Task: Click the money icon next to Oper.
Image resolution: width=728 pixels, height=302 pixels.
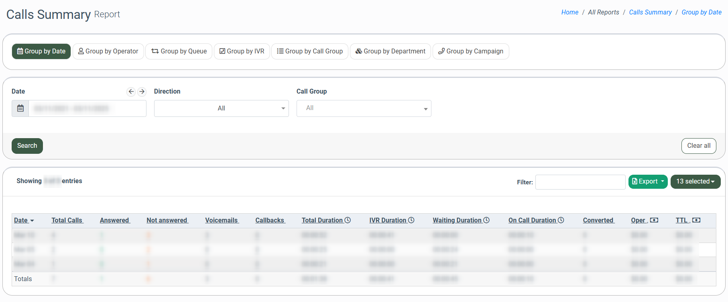Action: (654, 220)
